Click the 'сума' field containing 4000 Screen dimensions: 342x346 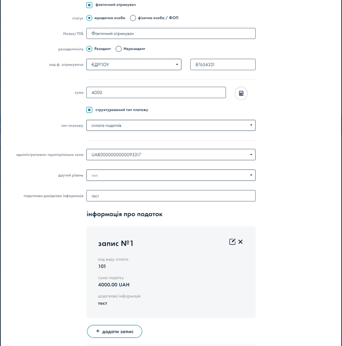tap(156, 93)
